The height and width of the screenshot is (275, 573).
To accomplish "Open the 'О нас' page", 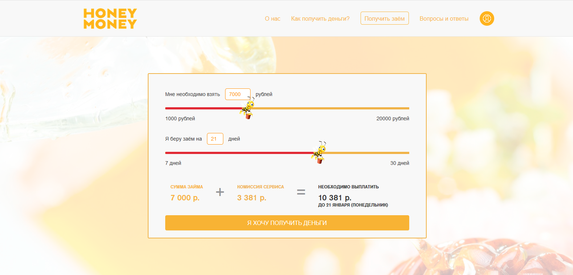I will coord(272,19).
